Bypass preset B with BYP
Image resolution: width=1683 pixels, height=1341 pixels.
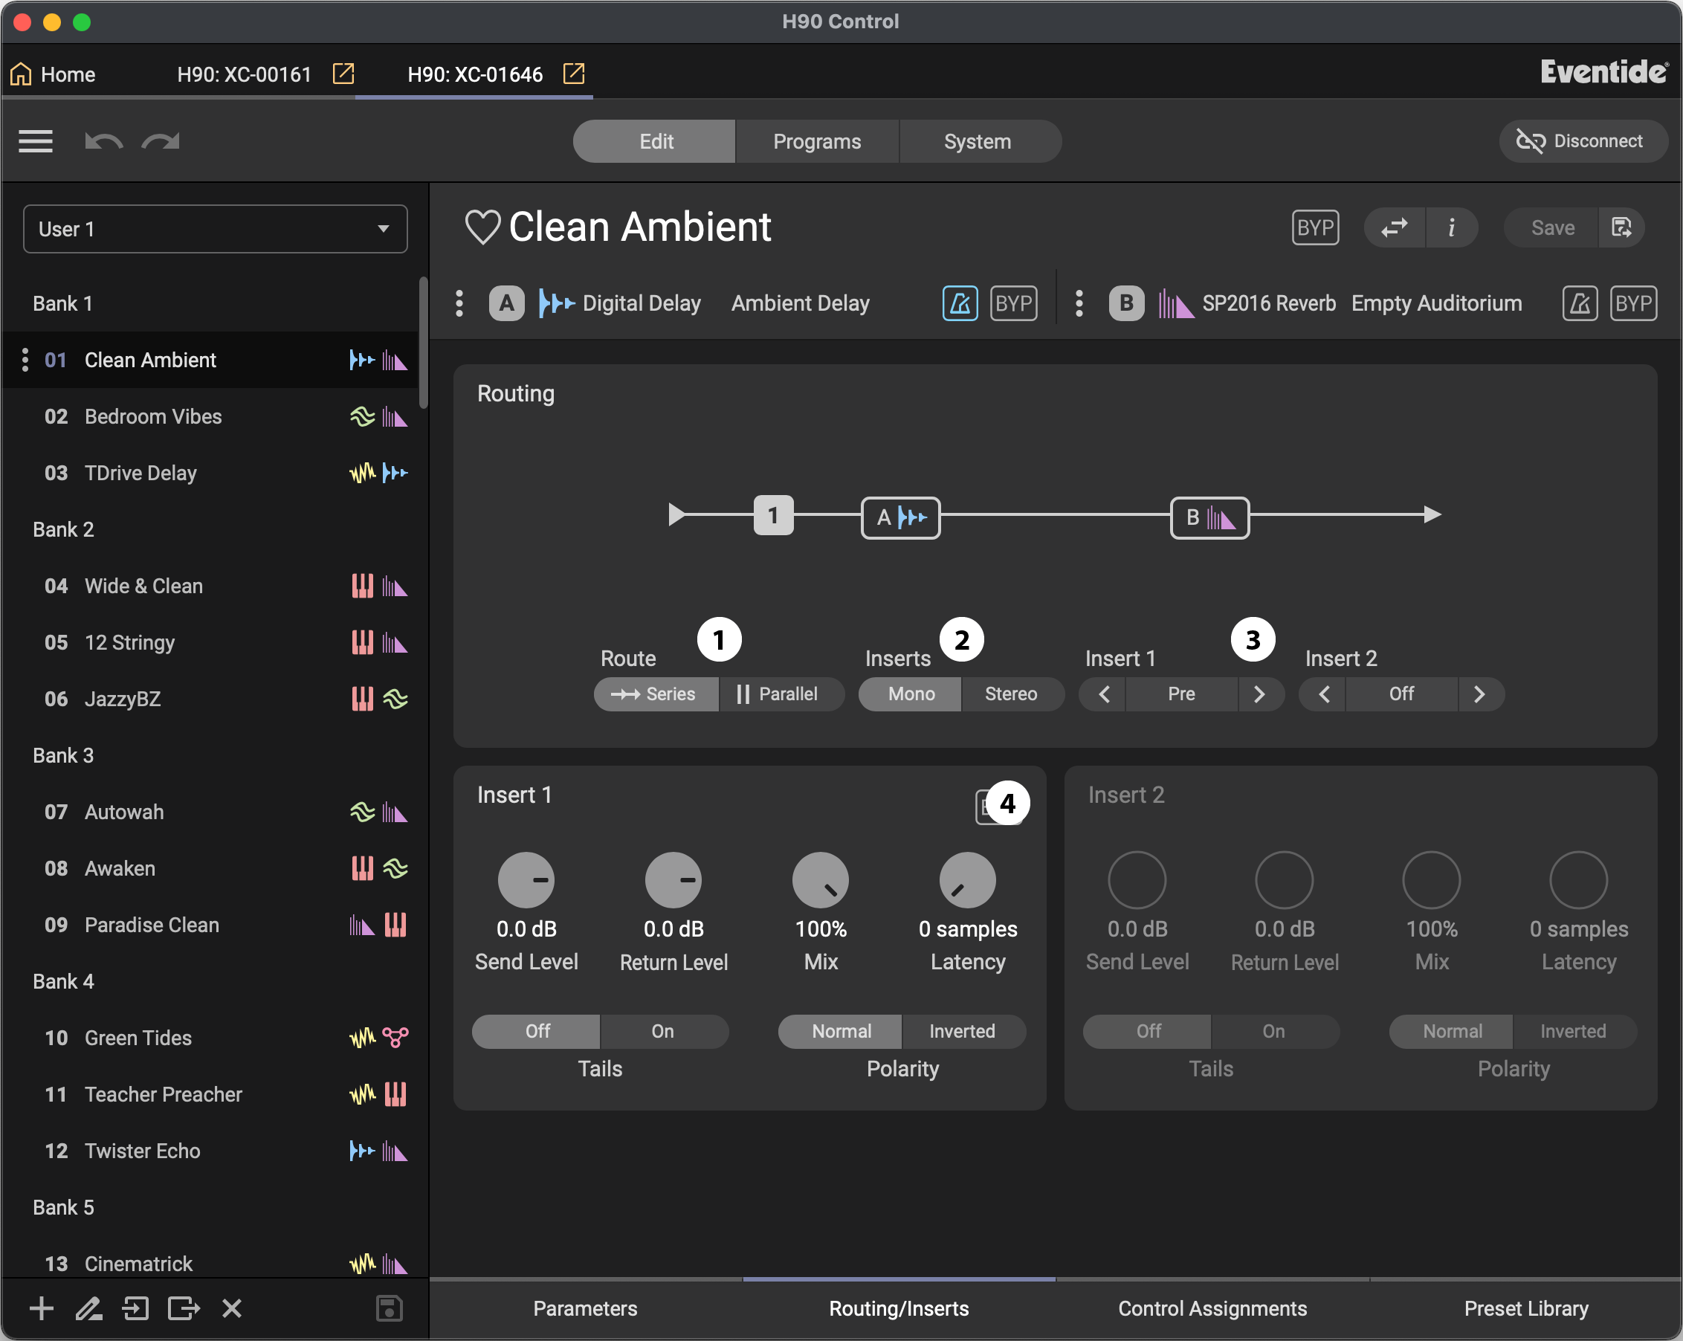[x=1633, y=303]
